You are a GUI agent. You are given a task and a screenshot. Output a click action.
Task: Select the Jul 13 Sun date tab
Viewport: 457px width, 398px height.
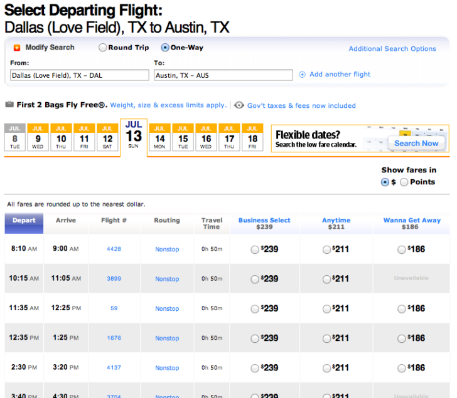[x=134, y=137]
